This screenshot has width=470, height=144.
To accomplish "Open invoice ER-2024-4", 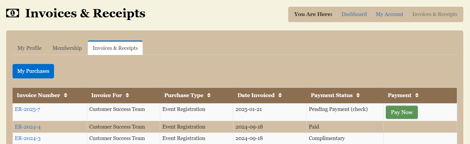I will click(28, 127).
